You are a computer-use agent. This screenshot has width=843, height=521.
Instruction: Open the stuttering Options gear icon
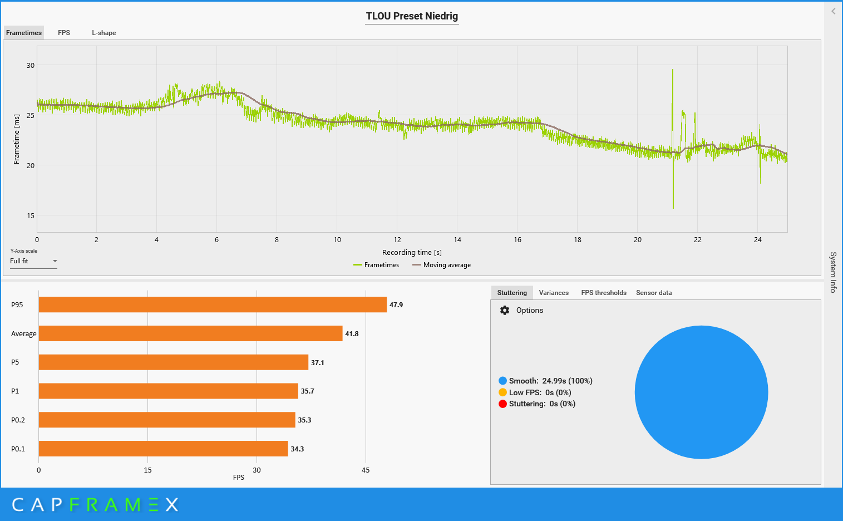(x=505, y=311)
